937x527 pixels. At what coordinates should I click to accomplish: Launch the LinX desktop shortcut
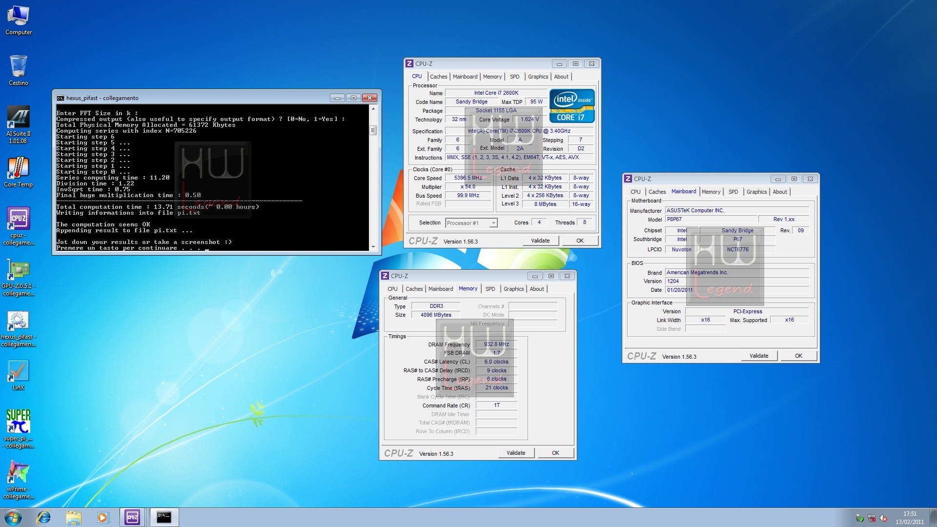[18, 376]
